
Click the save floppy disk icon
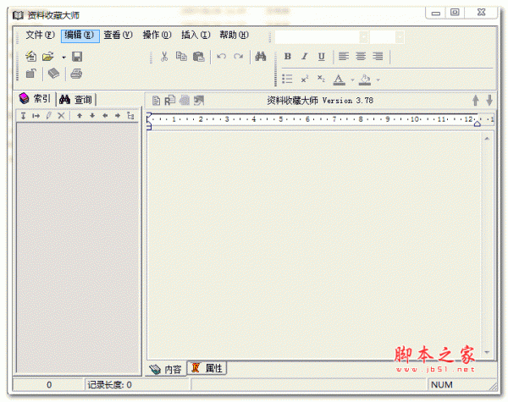pyautogui.click(x=77, y=57)
